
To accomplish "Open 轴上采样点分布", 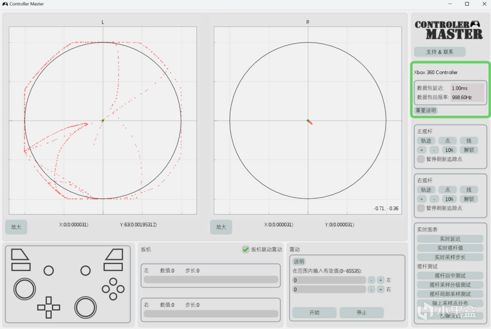I will [x=450, y=303].
